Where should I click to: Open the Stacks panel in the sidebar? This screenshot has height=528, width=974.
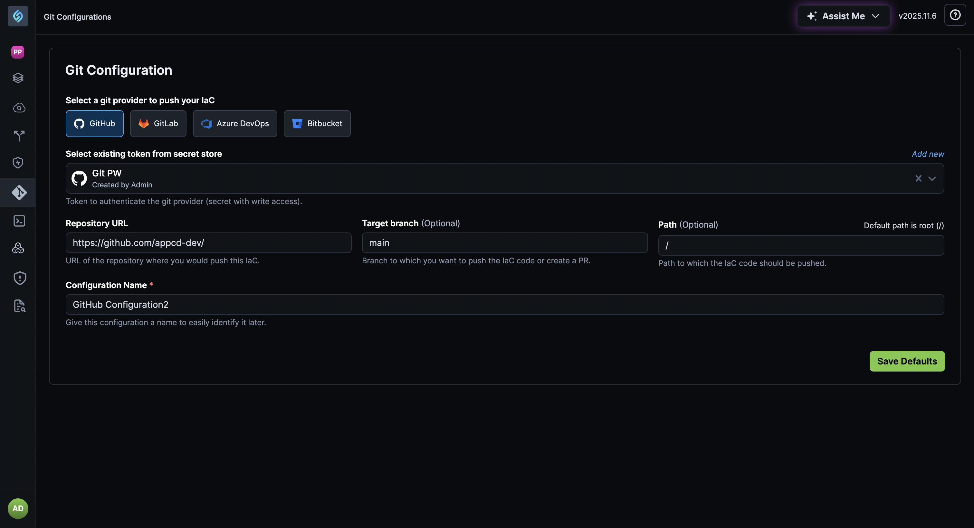click(18, 78)
